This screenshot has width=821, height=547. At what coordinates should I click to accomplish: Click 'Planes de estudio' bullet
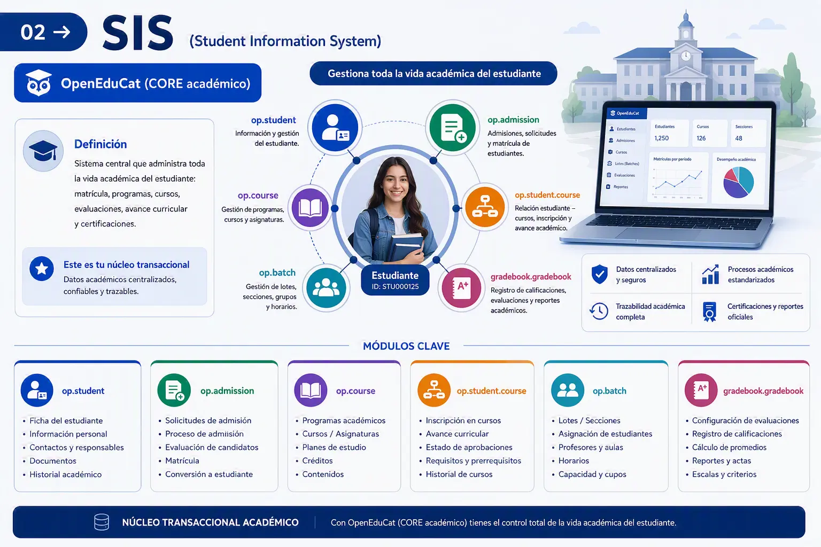coord(334,448)
